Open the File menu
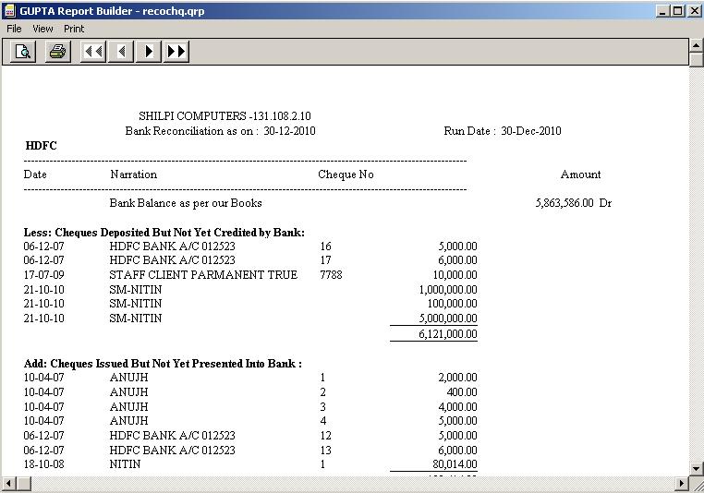 click(14, 29)
